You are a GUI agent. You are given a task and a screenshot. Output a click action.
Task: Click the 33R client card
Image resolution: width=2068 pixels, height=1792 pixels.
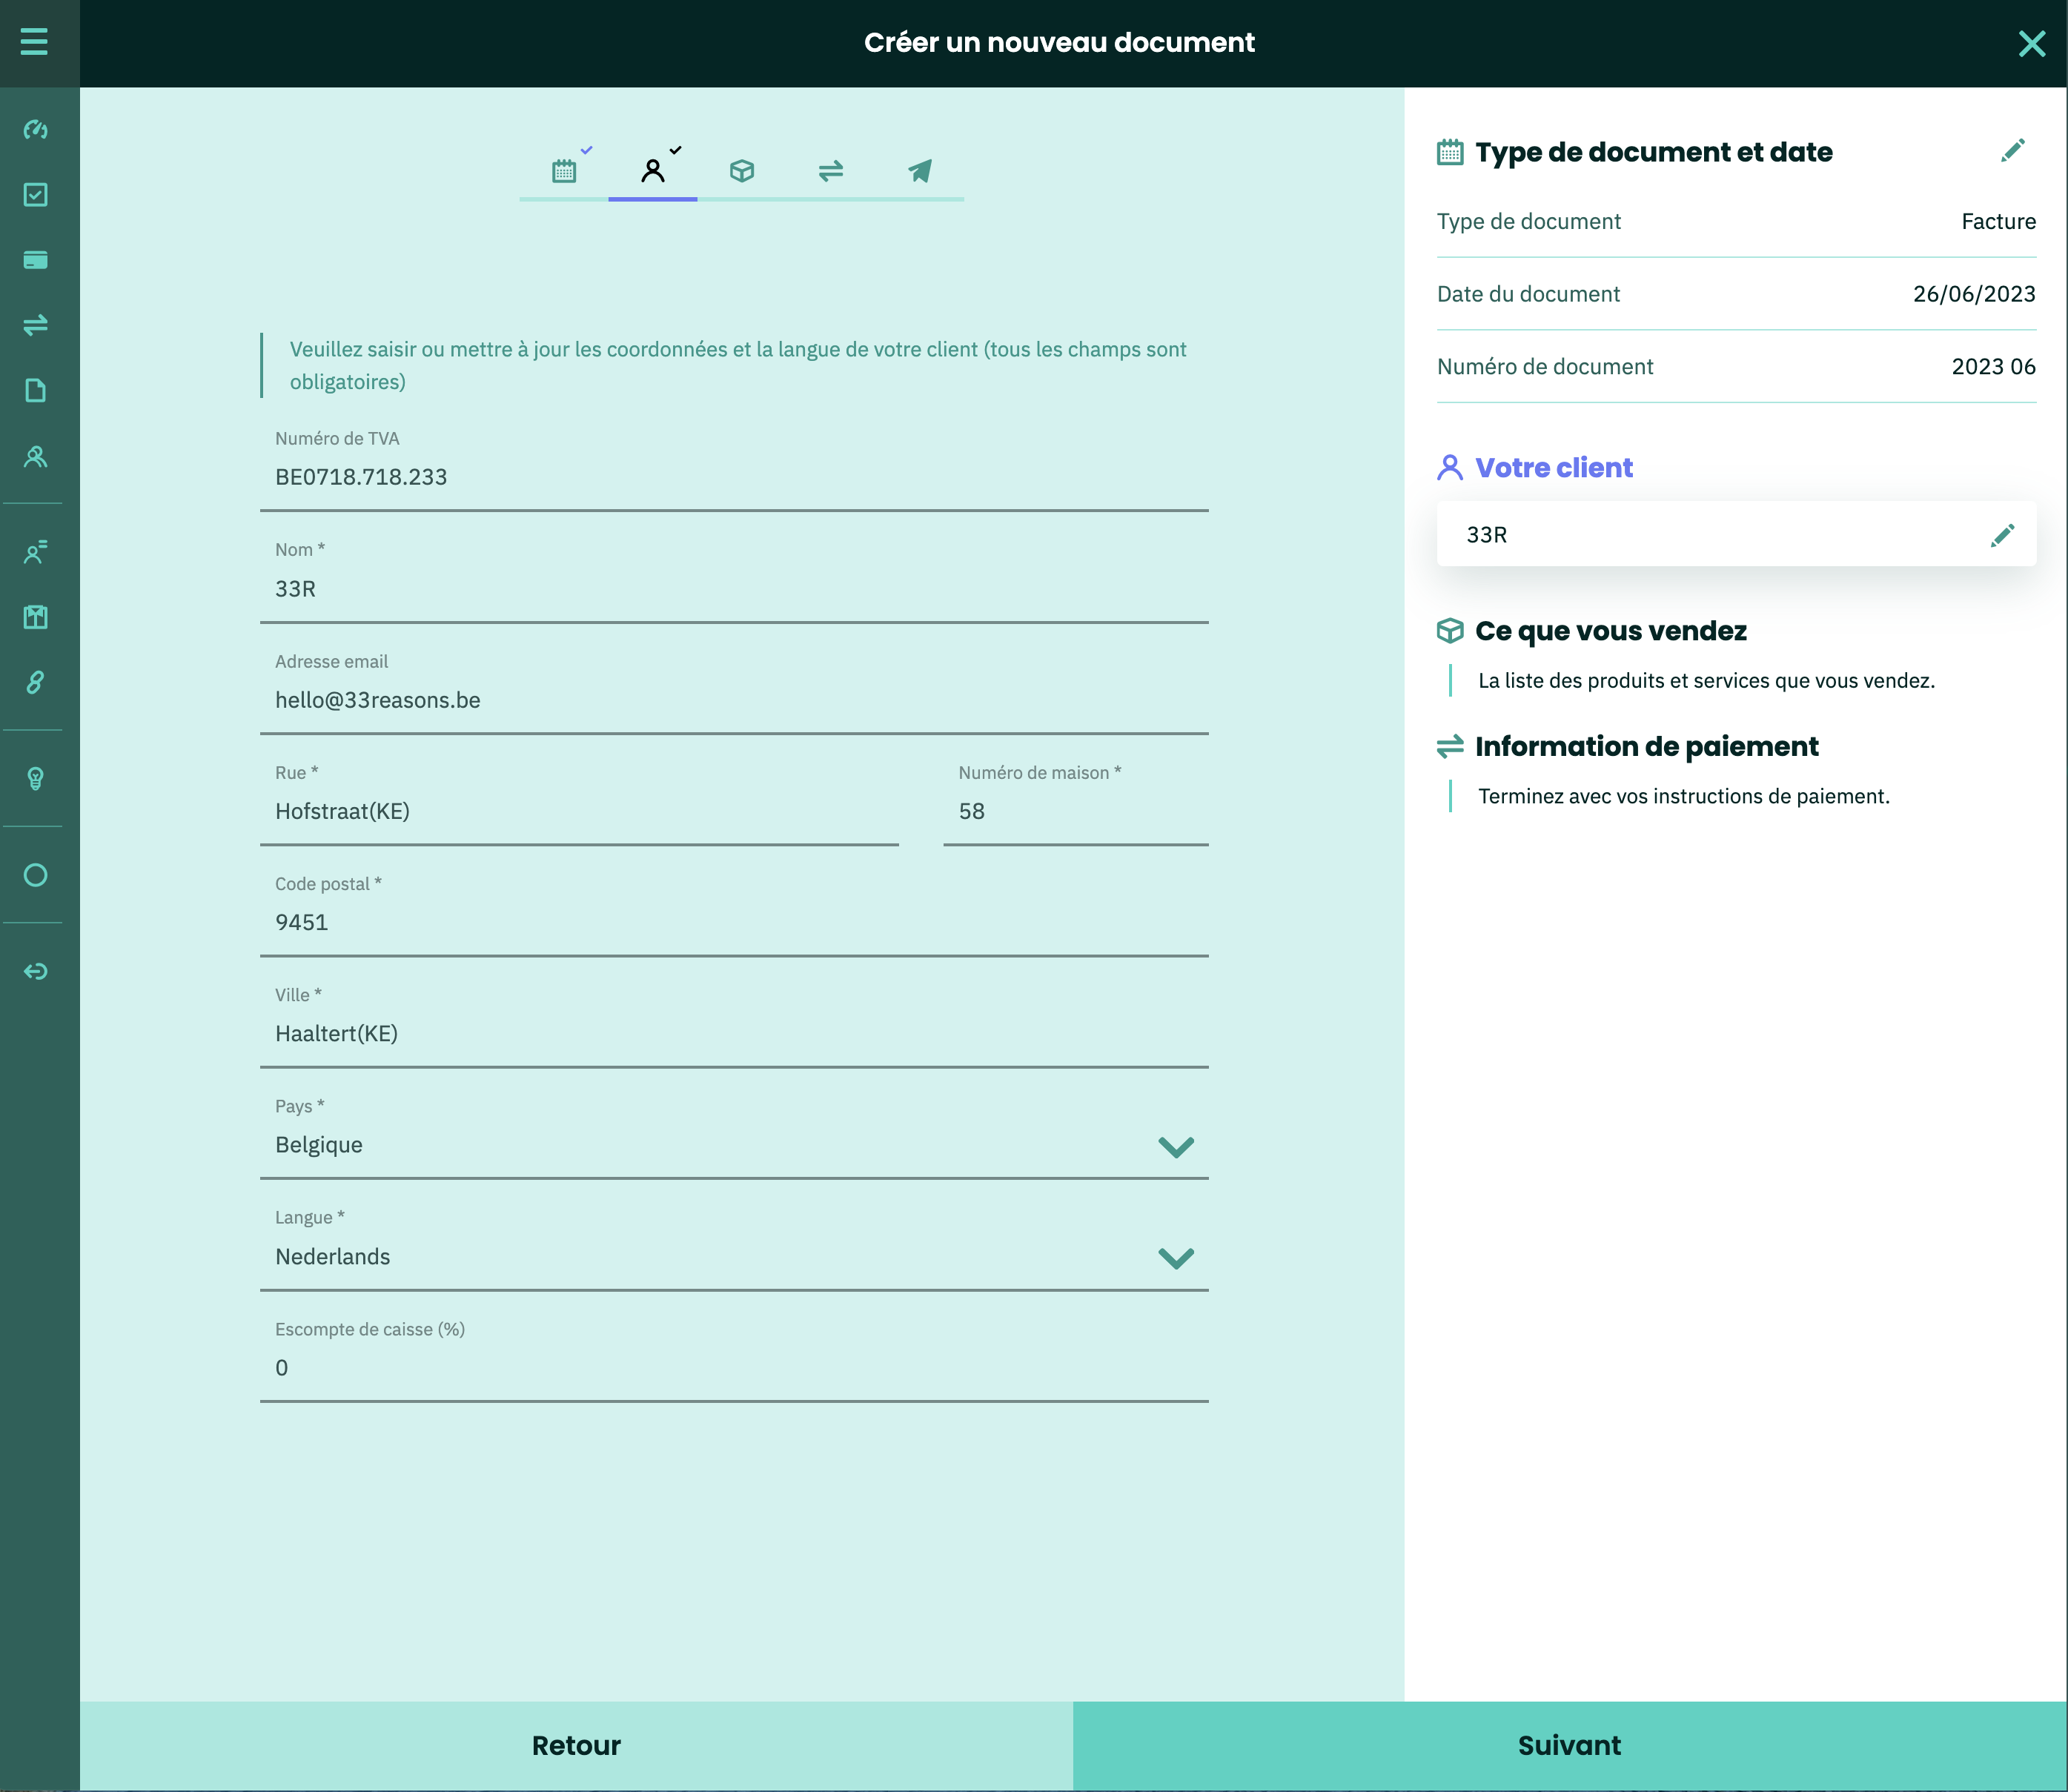coord(1736,534)
